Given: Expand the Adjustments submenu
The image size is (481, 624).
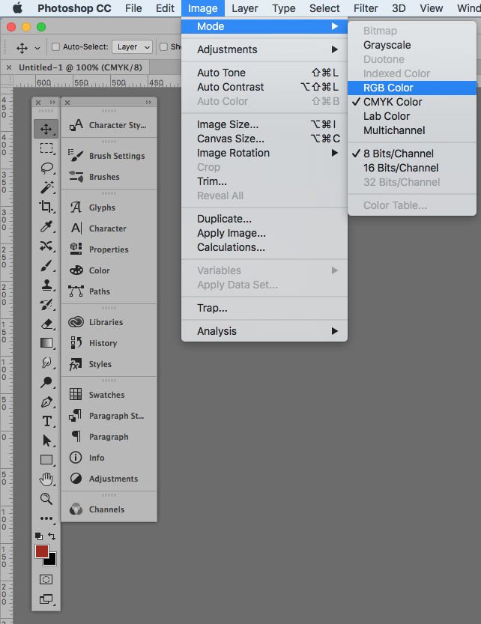Looking at the screenshot, I should point(264,49).
